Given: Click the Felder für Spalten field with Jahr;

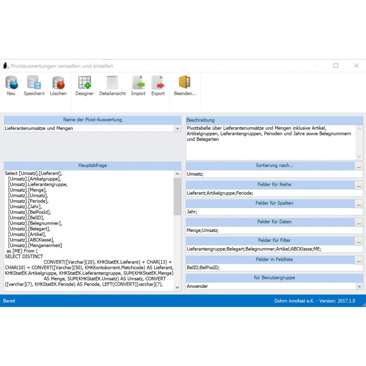Looking at the screenshot, I should (x=274, y=212).
